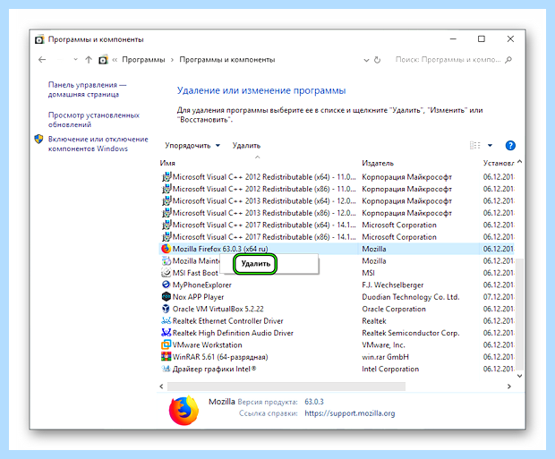Select Visual C++ 2017 Redistributable (x86) icon
Viewport: 555px width, 459px height.
166,237
